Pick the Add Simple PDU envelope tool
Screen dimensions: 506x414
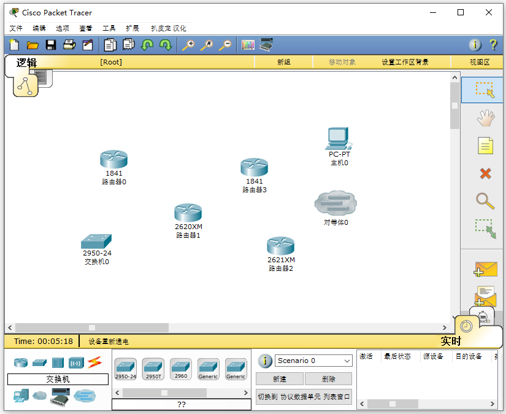[x=485, y=268]
